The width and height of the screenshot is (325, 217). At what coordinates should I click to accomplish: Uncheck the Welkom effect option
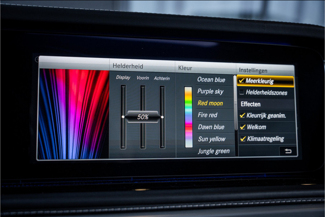[x=243, y=127]
